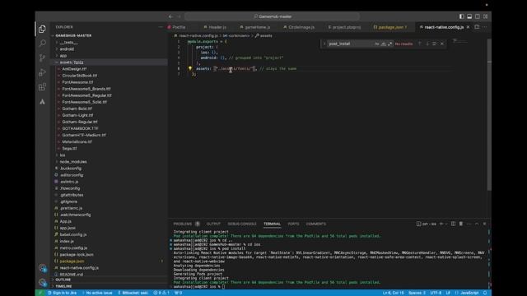Go to previous match in find widget
Image resolution: width=527 pixels, height=296 pixels.
[419, 44]
